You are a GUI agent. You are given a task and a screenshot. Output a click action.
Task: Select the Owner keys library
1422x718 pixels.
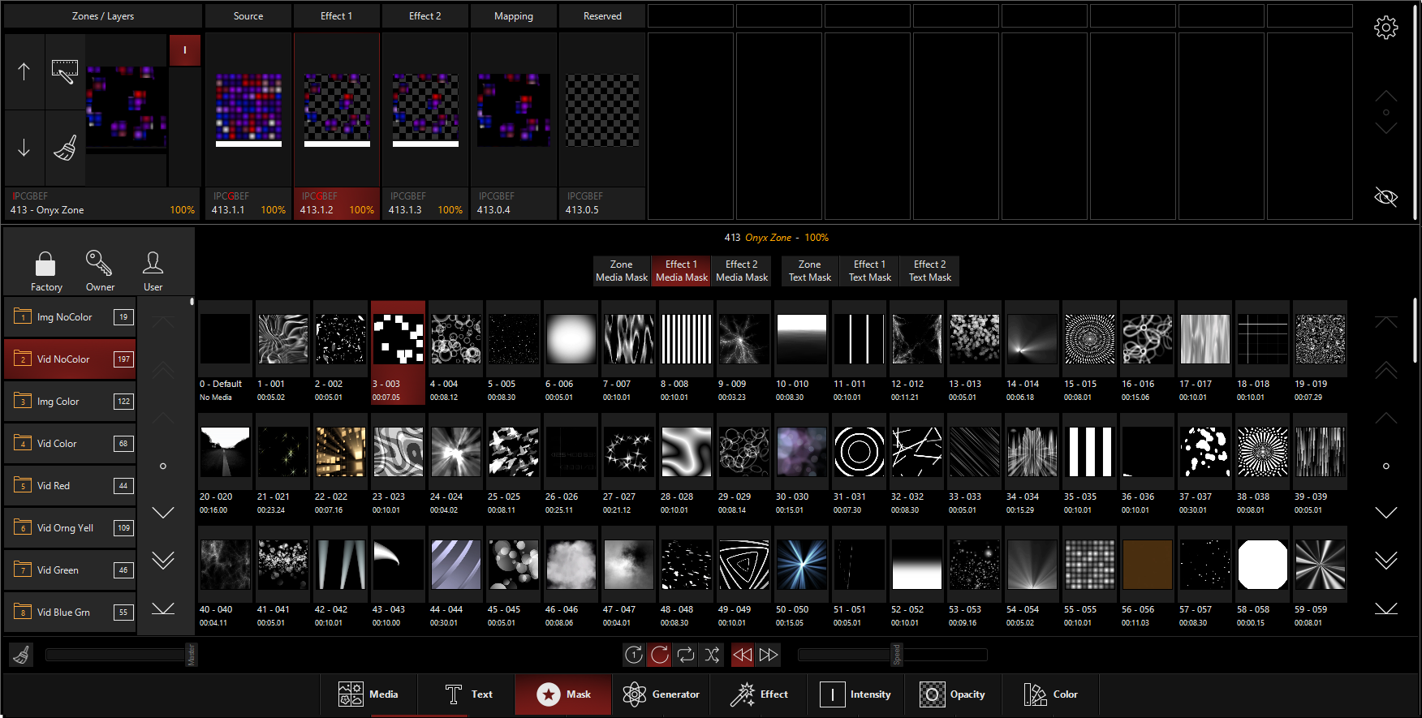pos(100,270)
